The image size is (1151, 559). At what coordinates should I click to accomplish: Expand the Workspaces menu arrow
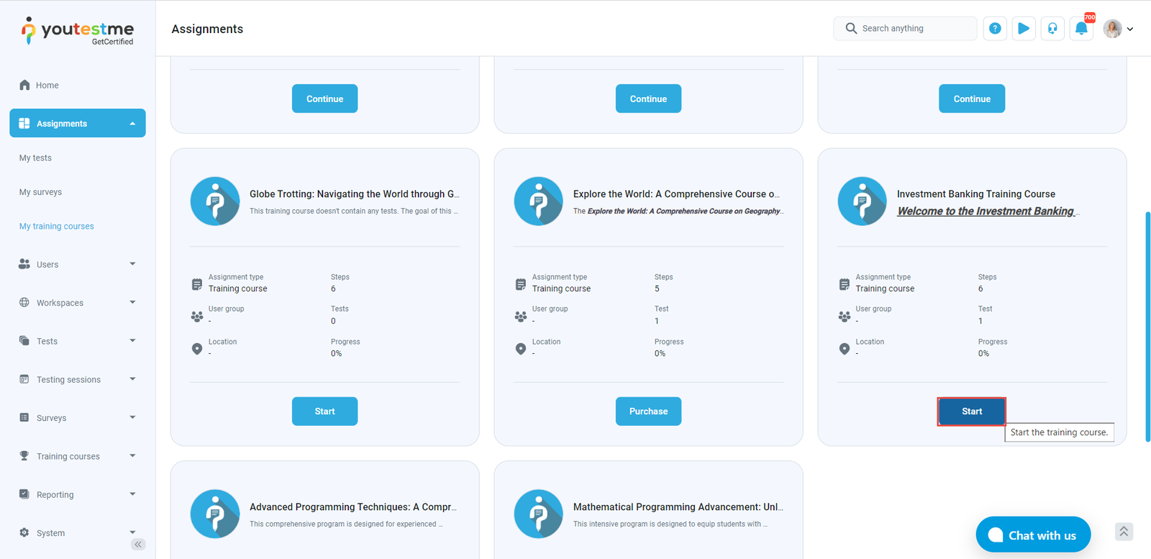point(132,302)
